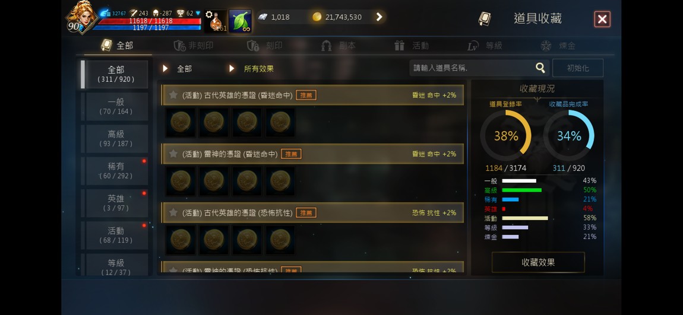This screenshot has height=315, width=683.
Task: Click the health potion icon in top bar
Action: tap(216, 21)
